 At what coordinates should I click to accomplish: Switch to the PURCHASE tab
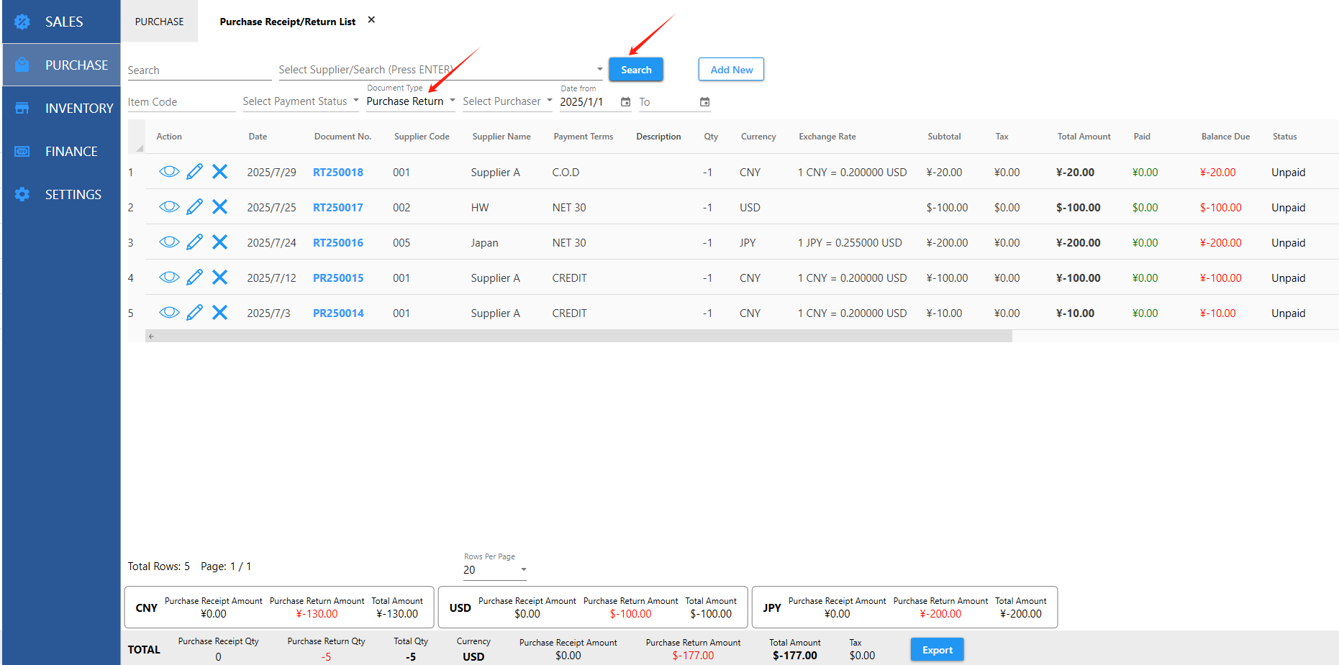[x=159, y=22]
